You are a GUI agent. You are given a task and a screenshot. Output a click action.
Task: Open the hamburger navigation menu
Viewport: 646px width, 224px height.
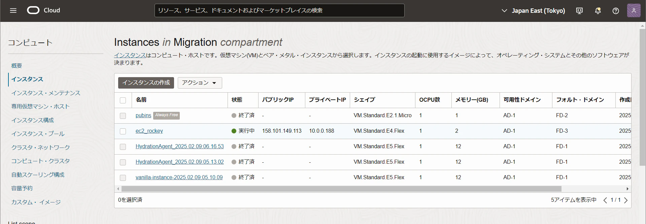click(13, 10)
